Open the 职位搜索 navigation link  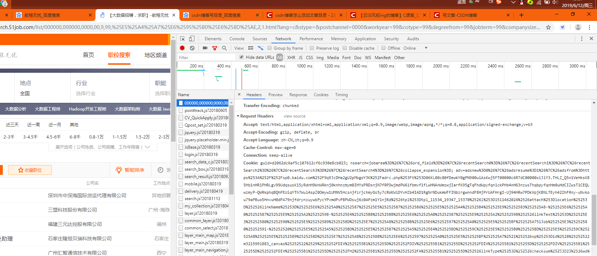point(119,55)
